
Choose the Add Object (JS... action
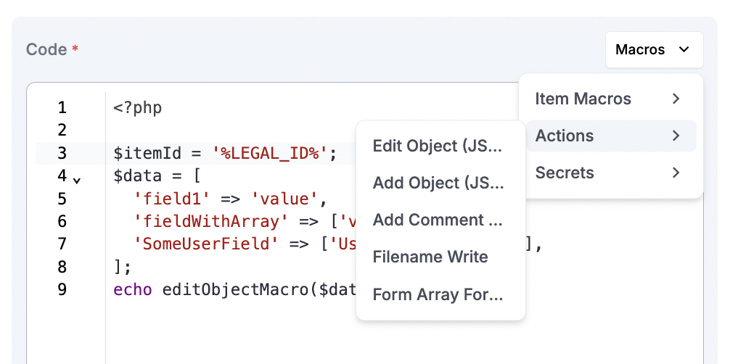pos(438,183)
